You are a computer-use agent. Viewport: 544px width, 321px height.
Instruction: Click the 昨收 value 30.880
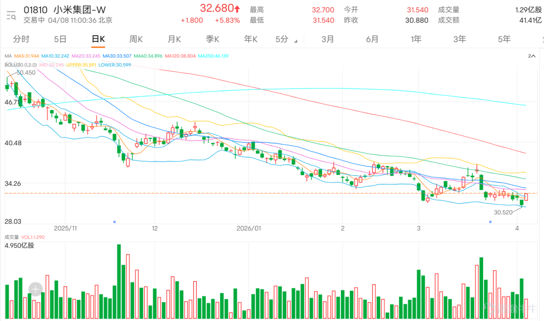point(417,20)
